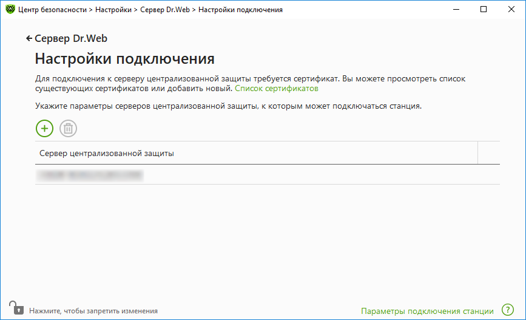
Task: Click the open padlock icon
Action: [16, 308]
